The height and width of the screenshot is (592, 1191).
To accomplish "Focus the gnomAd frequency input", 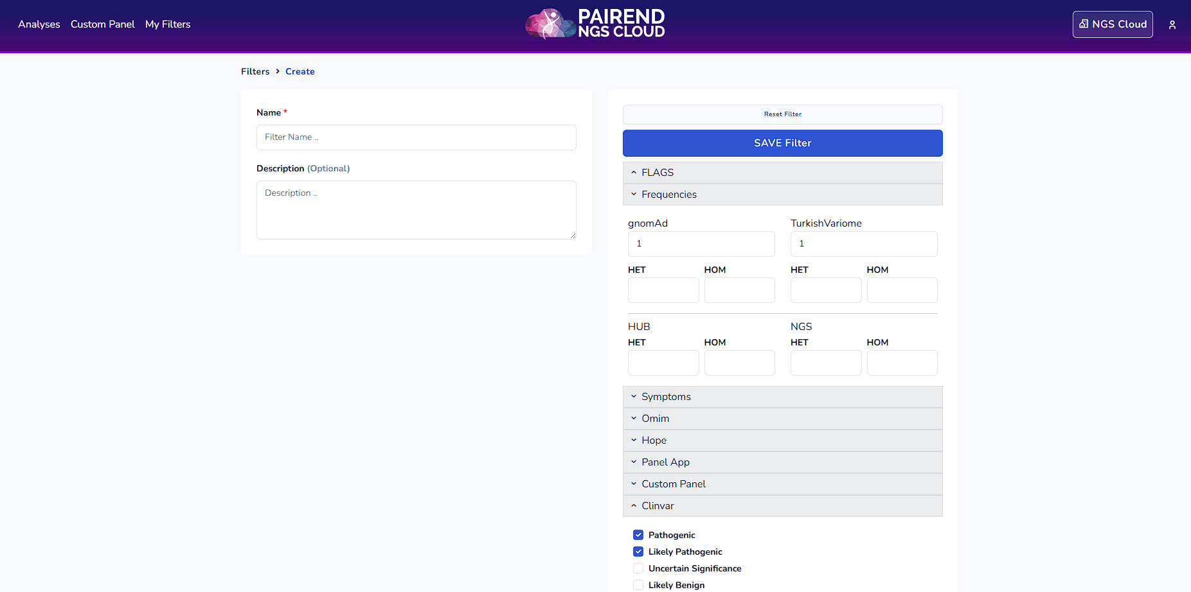I will (701, 244).
